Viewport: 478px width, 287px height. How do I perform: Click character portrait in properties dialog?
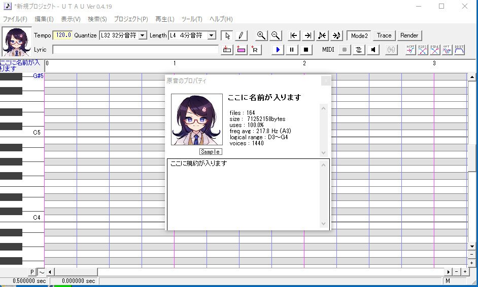[x=196, y=119]
